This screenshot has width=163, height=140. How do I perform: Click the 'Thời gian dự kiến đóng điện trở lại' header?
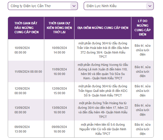[x=59, y=28]
